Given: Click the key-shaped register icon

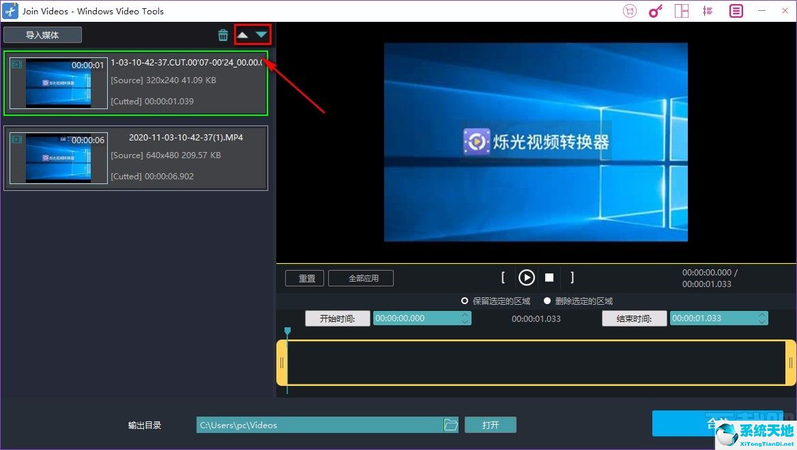Looking at the screenshot, I should (x=655, y=11).
